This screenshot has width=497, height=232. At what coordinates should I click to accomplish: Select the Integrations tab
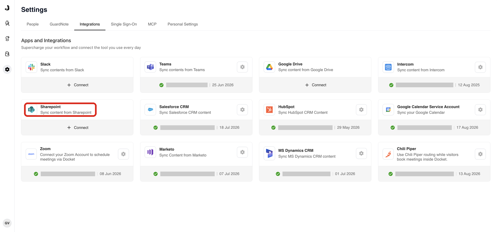pos(90,24)
